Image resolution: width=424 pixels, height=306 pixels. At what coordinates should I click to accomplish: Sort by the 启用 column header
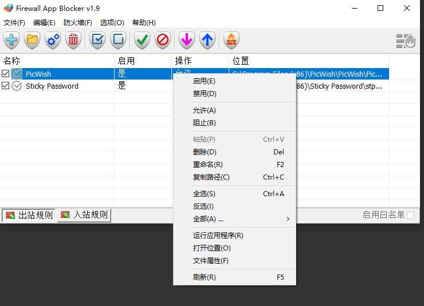tap(143, 61)
